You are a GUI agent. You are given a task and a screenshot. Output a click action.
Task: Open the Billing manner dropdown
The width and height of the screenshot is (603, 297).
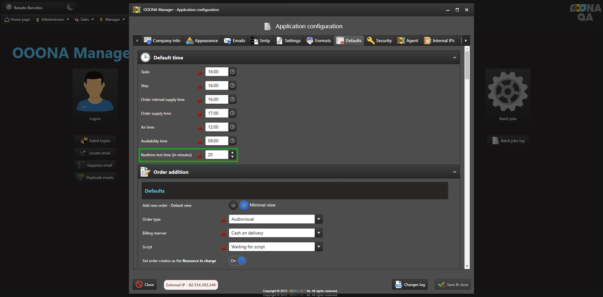click(x=319, y=233)
